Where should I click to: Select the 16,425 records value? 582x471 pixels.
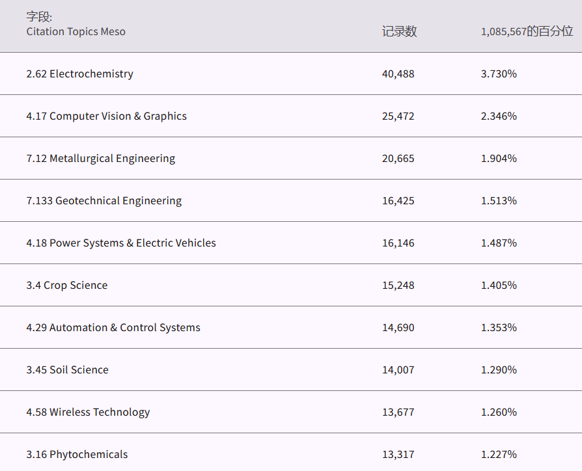pyautogui.click(x=398, y=200)
